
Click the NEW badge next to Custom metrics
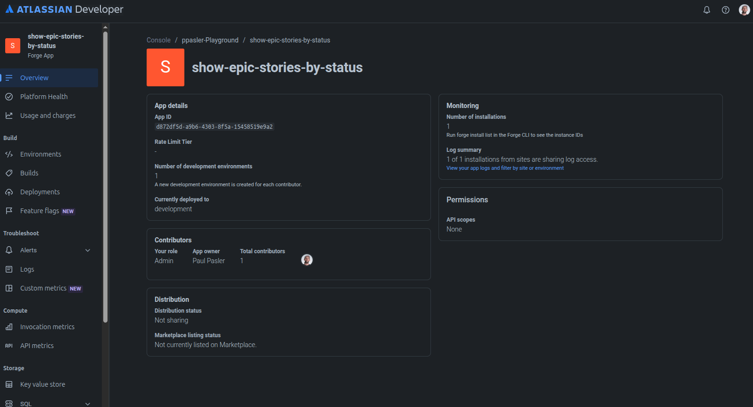coord(75,289)
